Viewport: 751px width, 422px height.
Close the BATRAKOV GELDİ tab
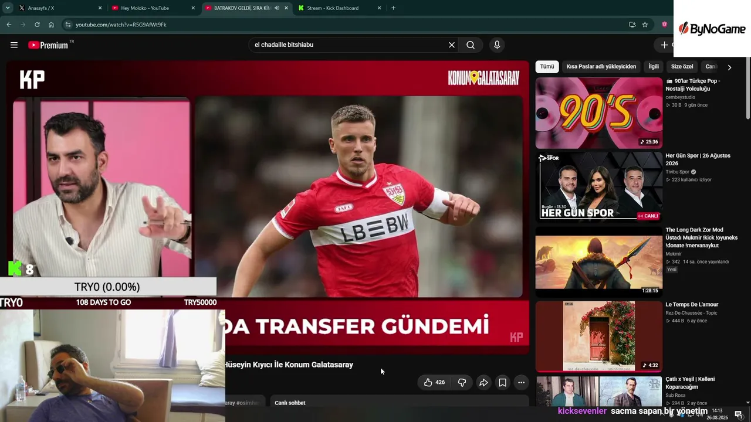point(286,8)
